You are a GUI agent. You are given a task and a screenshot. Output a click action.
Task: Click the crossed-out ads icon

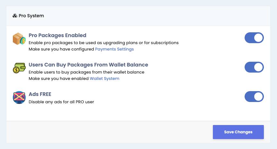click(19, 98)
